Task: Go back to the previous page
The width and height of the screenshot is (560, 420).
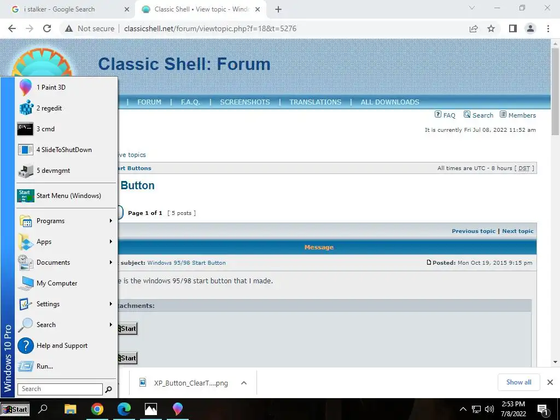Action: click(12, 28)
